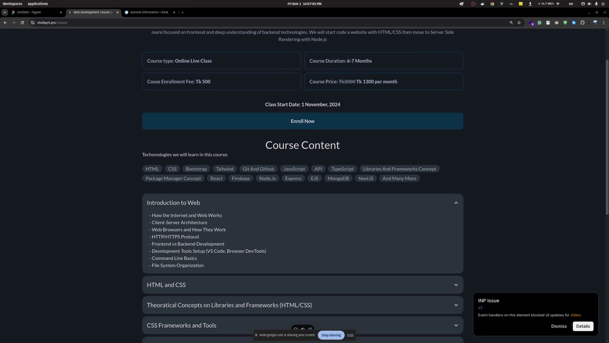Reload the shafayet.pro course page
Viewport: 609px width, 343px height.
click(x=22, y=22)
